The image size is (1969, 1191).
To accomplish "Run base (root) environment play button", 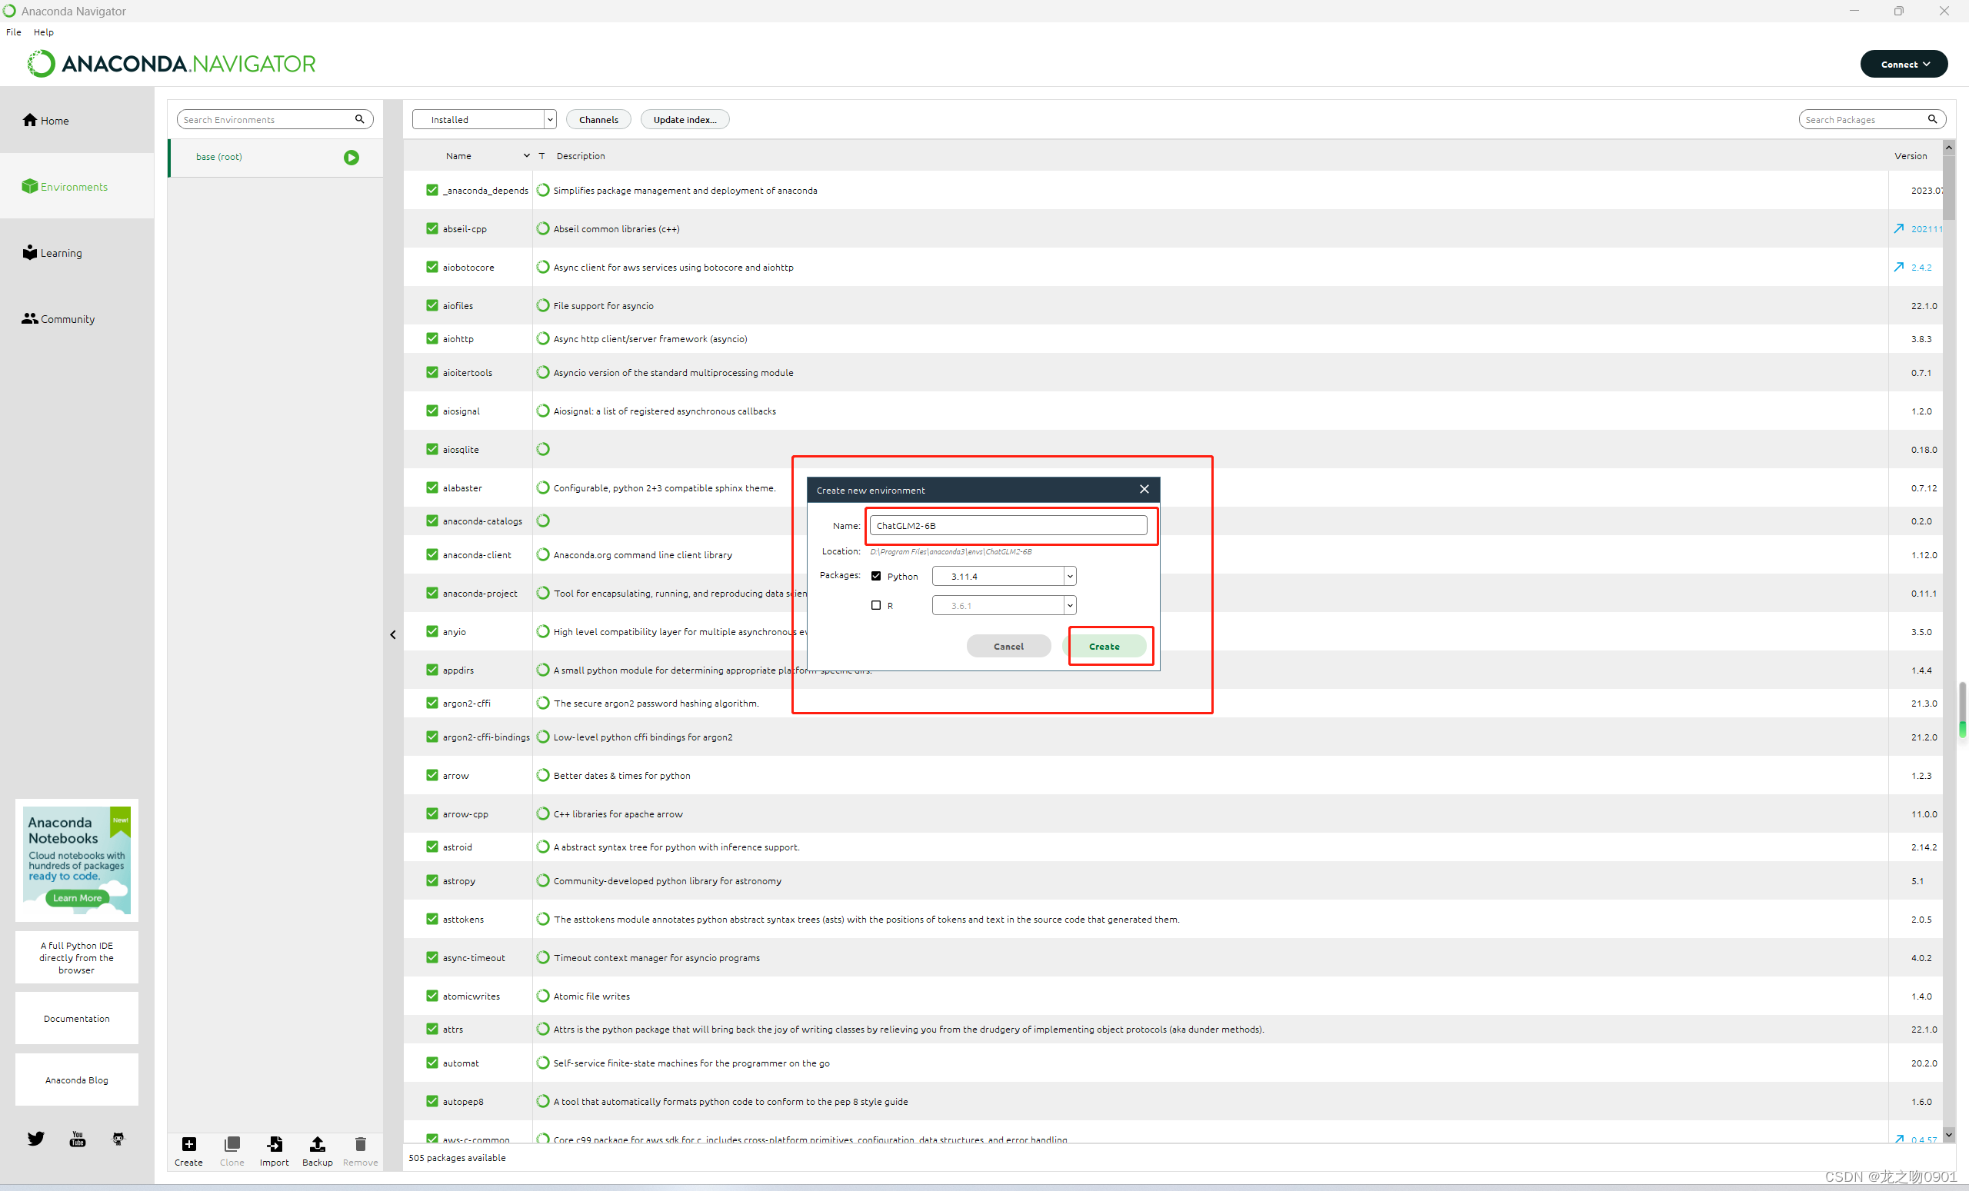I will click(351, 158).
